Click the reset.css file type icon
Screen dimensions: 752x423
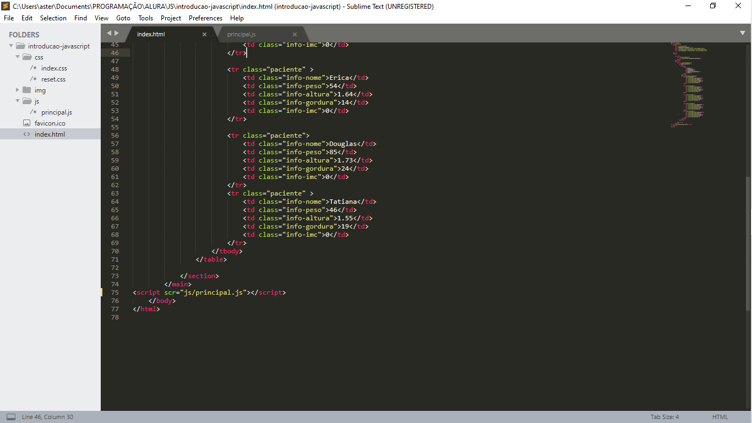point(34,79)
